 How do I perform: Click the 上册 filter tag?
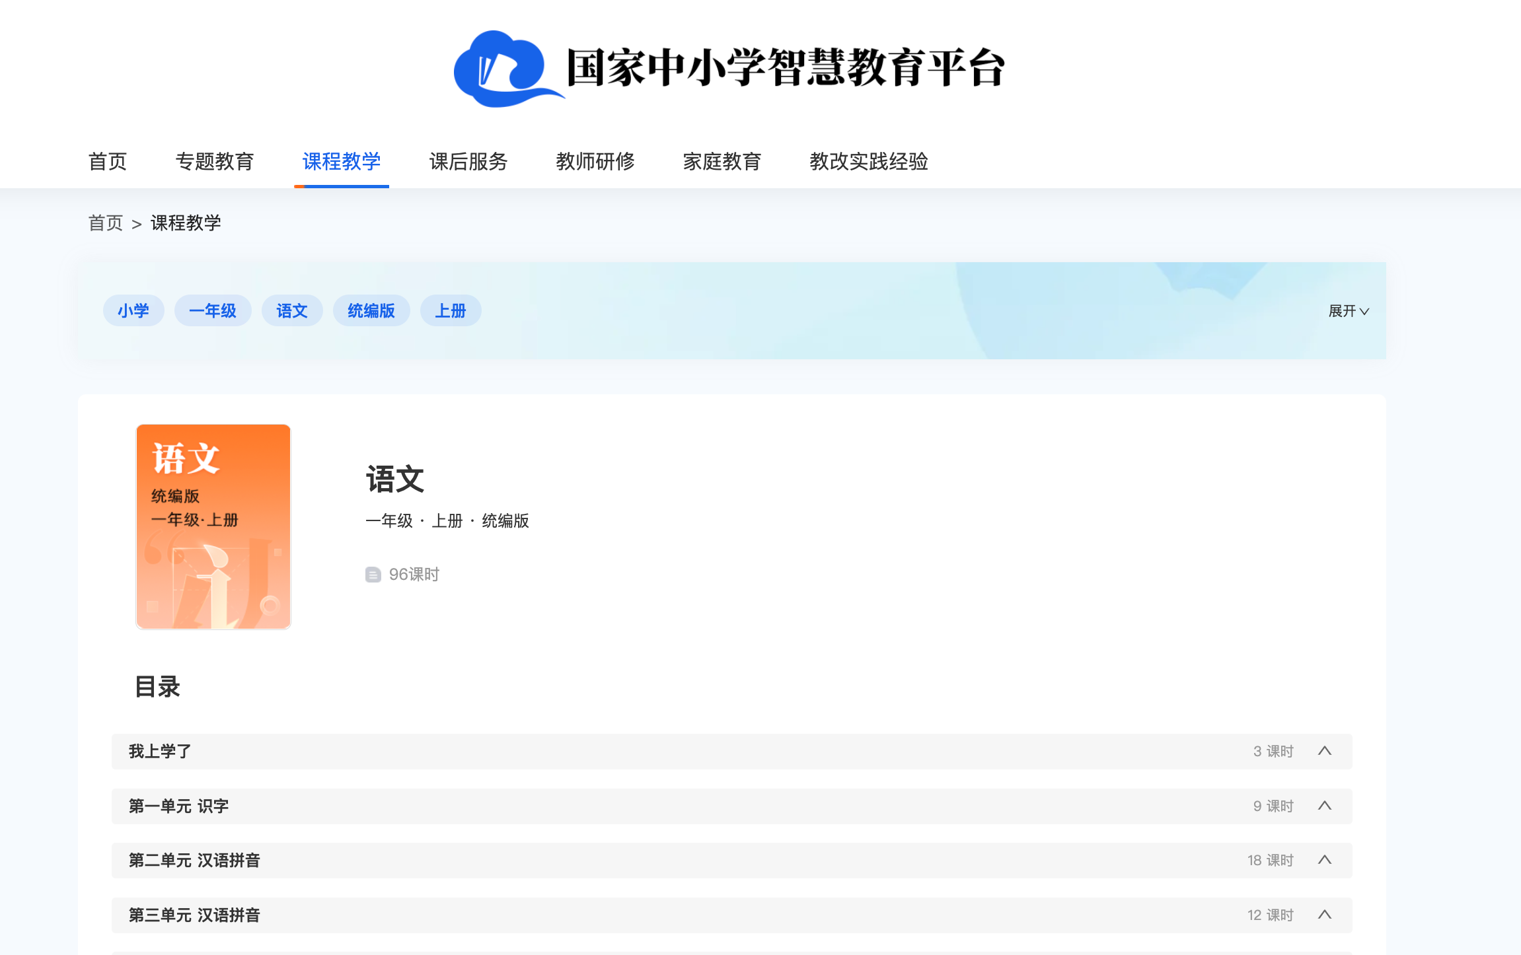pyautogui.click(x=451, y=310)
